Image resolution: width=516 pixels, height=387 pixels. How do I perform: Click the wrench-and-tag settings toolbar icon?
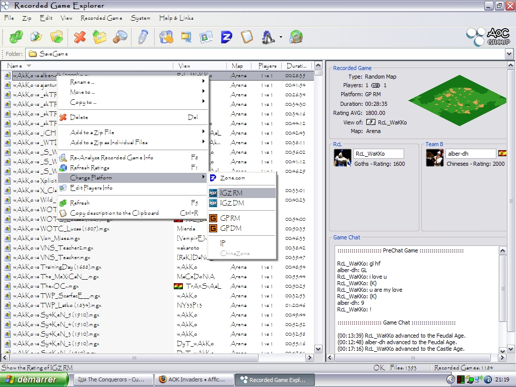click(x=166, y=37)
